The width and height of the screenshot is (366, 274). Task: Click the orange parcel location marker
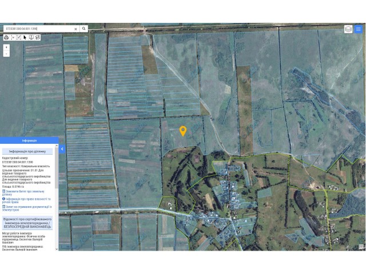[183, 131]
